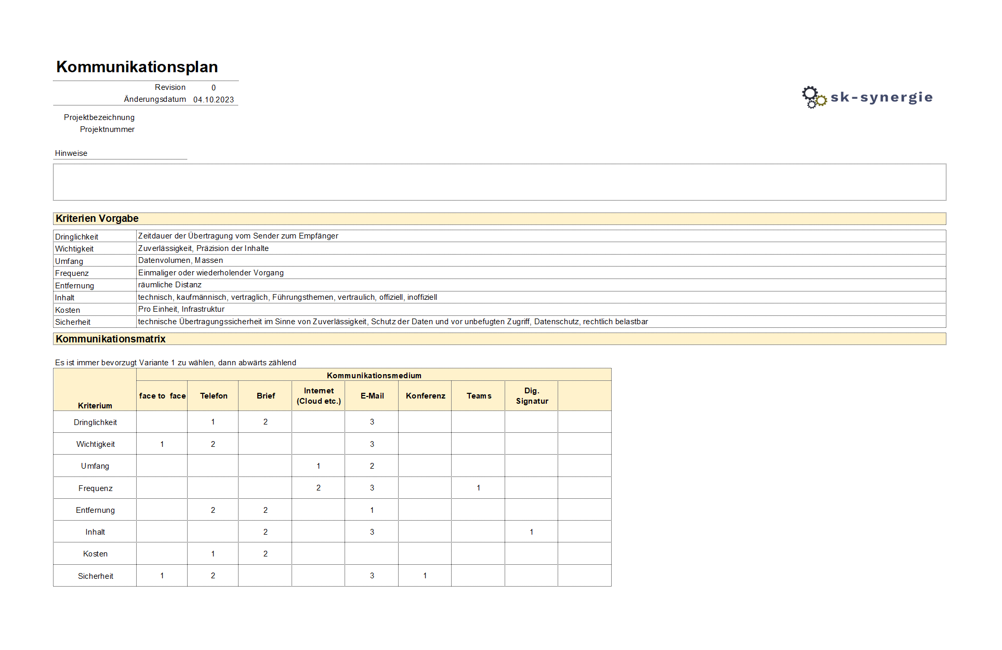Click the Kommunikationsmatrix section heading
The image size is (1002, 650).
point(111,339)
